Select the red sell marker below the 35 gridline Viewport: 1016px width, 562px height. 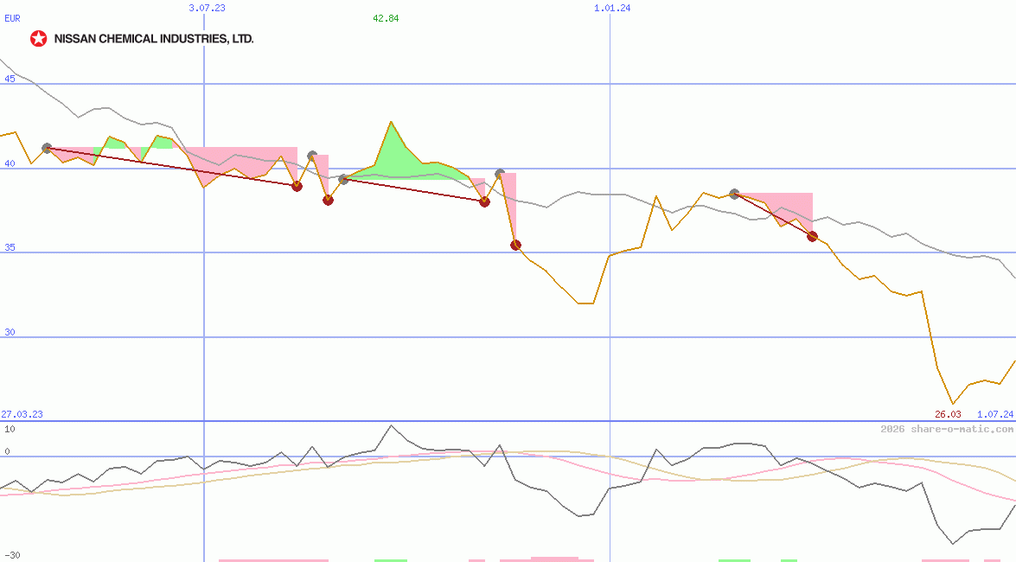515,246
